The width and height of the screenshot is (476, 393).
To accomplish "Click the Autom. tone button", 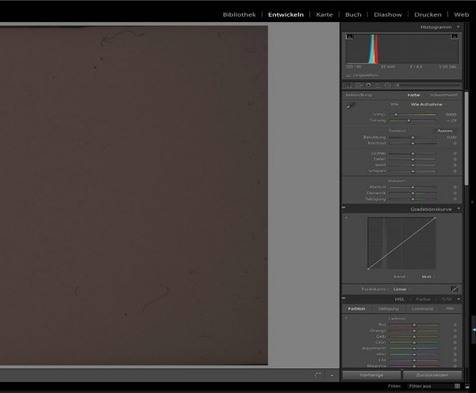I will point(445,131).
